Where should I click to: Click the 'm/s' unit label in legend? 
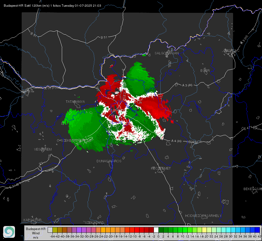pos(36,237)
